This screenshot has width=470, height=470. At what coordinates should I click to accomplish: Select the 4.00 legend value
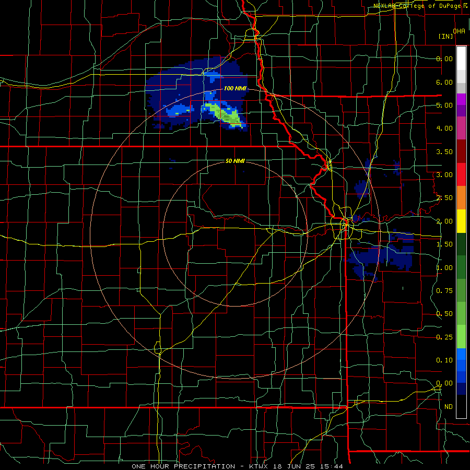click(444, 128)
